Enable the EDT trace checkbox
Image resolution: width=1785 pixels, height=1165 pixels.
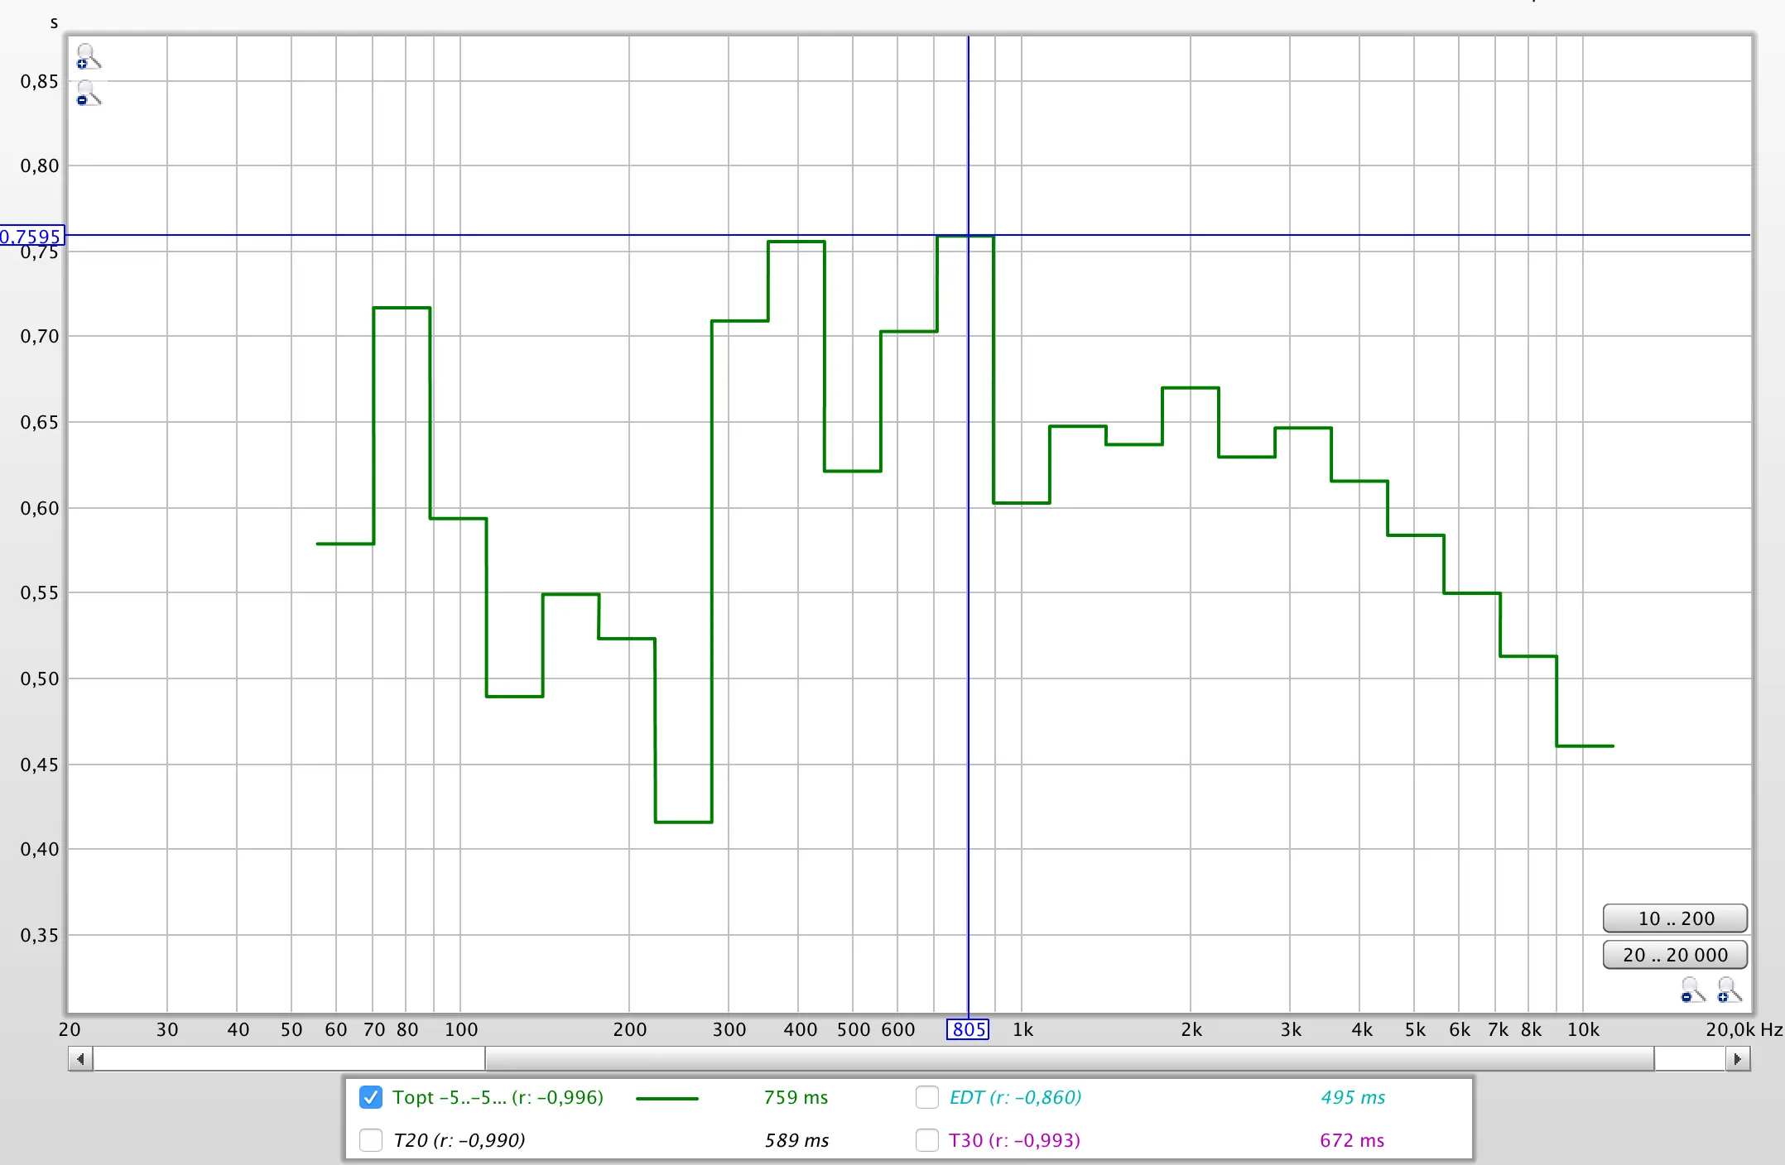coord(926,1097)
